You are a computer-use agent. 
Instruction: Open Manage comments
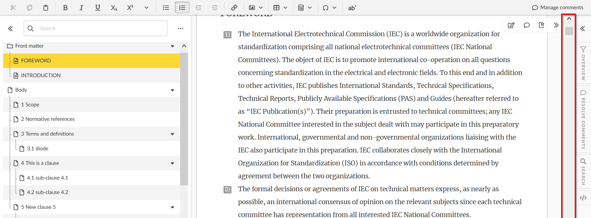[x=557, y=7]
